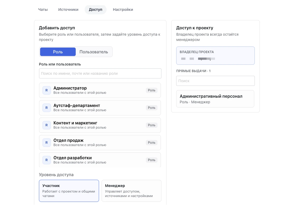
Task: Click the Роль badge on Отдел разработки row
Action: (151, 160)
